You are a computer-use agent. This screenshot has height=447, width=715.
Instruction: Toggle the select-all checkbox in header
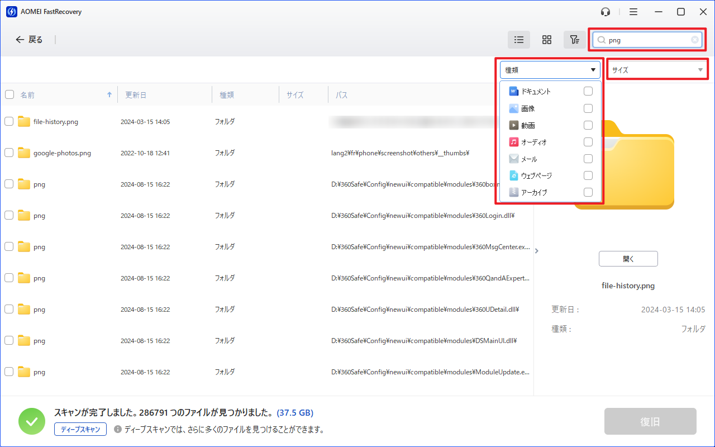click(x=9, y=95)
